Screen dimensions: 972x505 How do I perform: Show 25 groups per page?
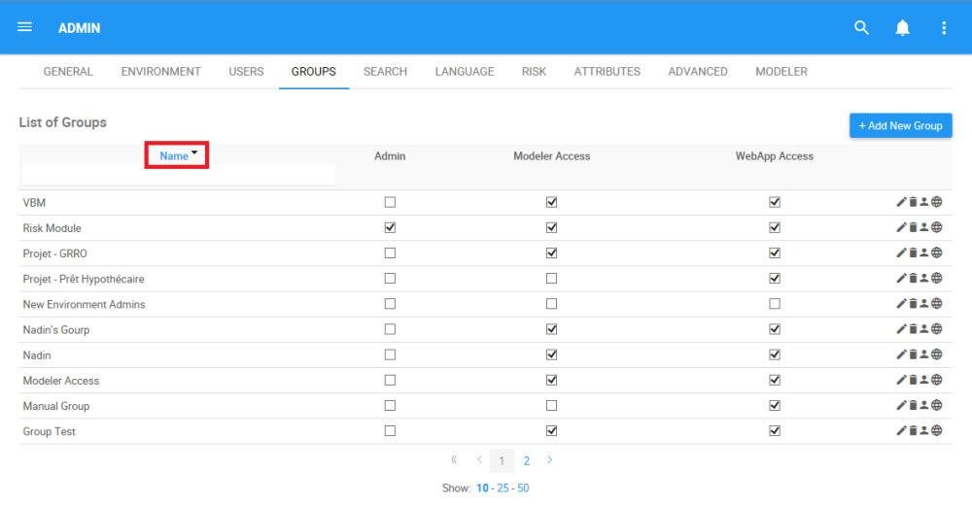503,488
